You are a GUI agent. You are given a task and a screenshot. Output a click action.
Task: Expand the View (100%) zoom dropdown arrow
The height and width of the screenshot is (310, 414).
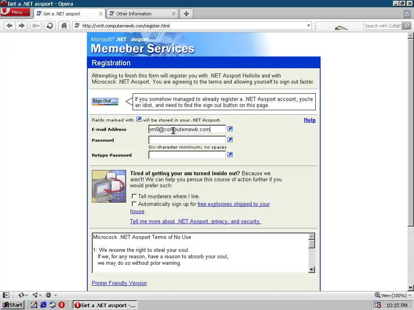410,295
